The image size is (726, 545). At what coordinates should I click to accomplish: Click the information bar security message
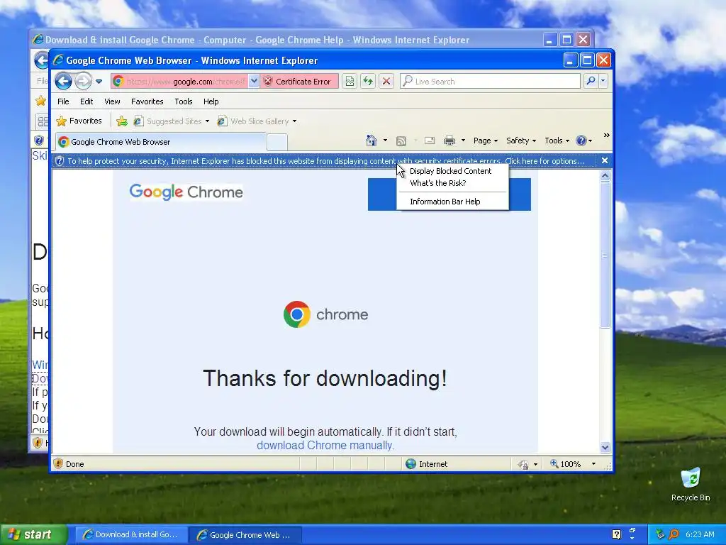326,161
